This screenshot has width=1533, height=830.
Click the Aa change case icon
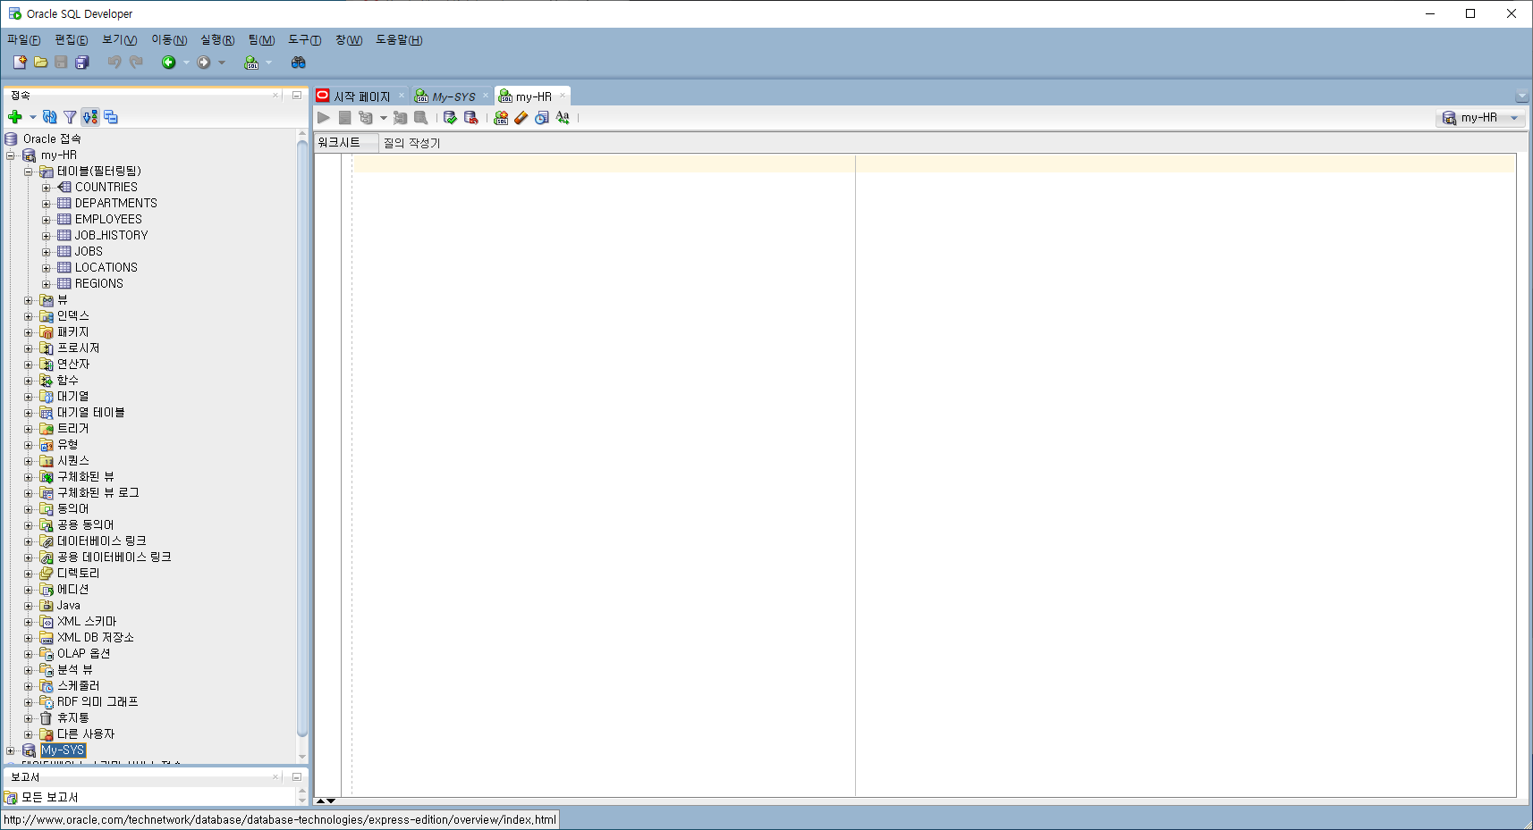click(x=563, y=118)
